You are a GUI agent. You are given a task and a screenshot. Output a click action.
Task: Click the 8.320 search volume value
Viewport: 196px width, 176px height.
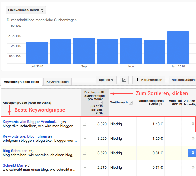pyautogui.click(x=102, y=124)
